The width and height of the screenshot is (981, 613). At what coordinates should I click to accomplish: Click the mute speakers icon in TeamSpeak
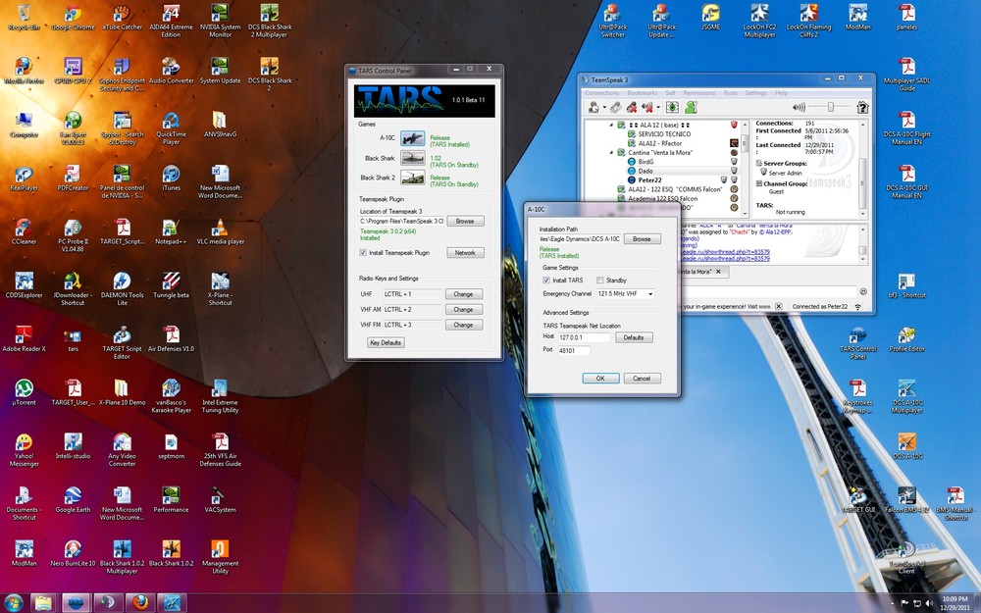click(x=648, y=107)
